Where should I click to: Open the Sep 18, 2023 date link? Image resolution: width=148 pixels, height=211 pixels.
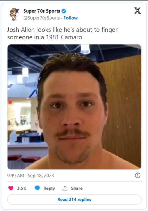click(41, 176)
